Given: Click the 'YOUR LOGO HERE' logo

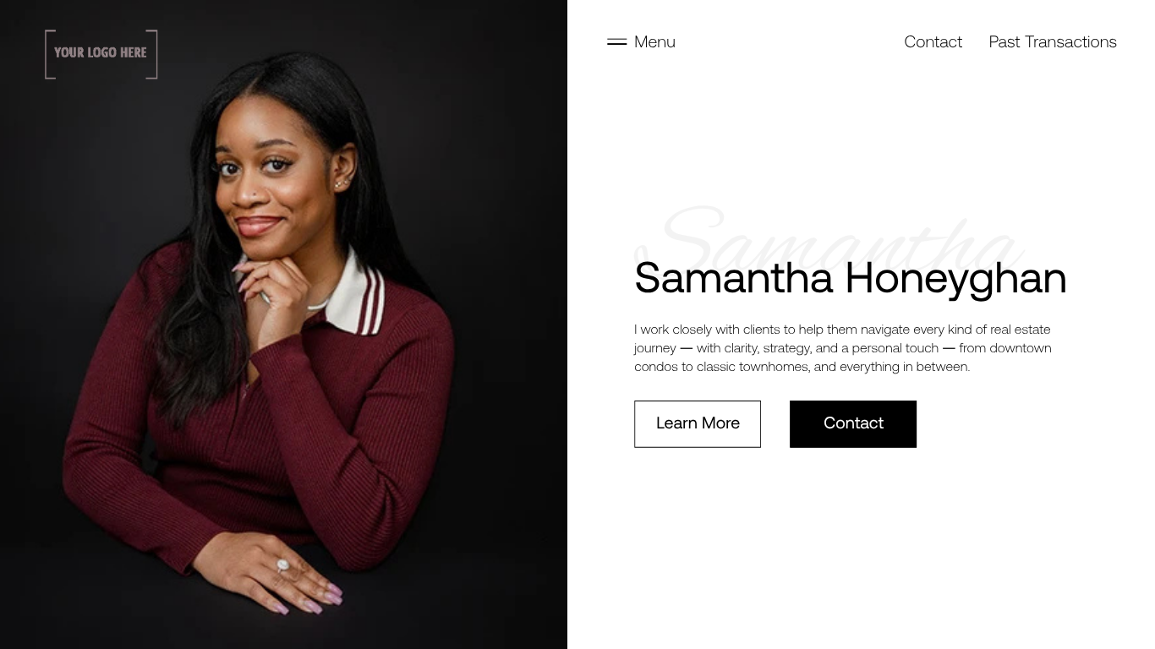Looking at the screenshot, I should [x=101, y=54].
